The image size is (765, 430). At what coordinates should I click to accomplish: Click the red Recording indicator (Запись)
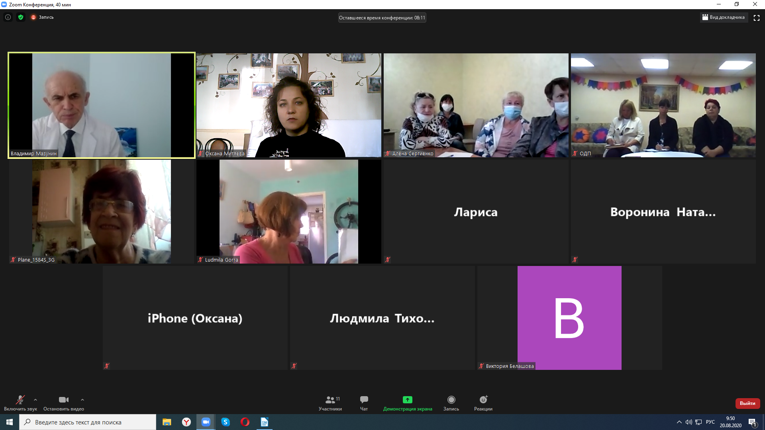click(x=42, y=17)
